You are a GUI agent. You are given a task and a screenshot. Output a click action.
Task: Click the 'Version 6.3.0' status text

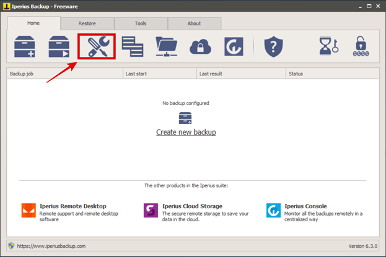point(363,246)
